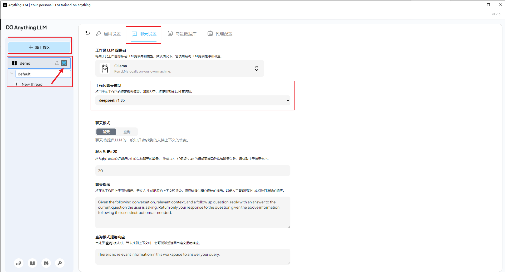Click the Anything LLM logo
505x272 pixels.
[x=27, y=27]
